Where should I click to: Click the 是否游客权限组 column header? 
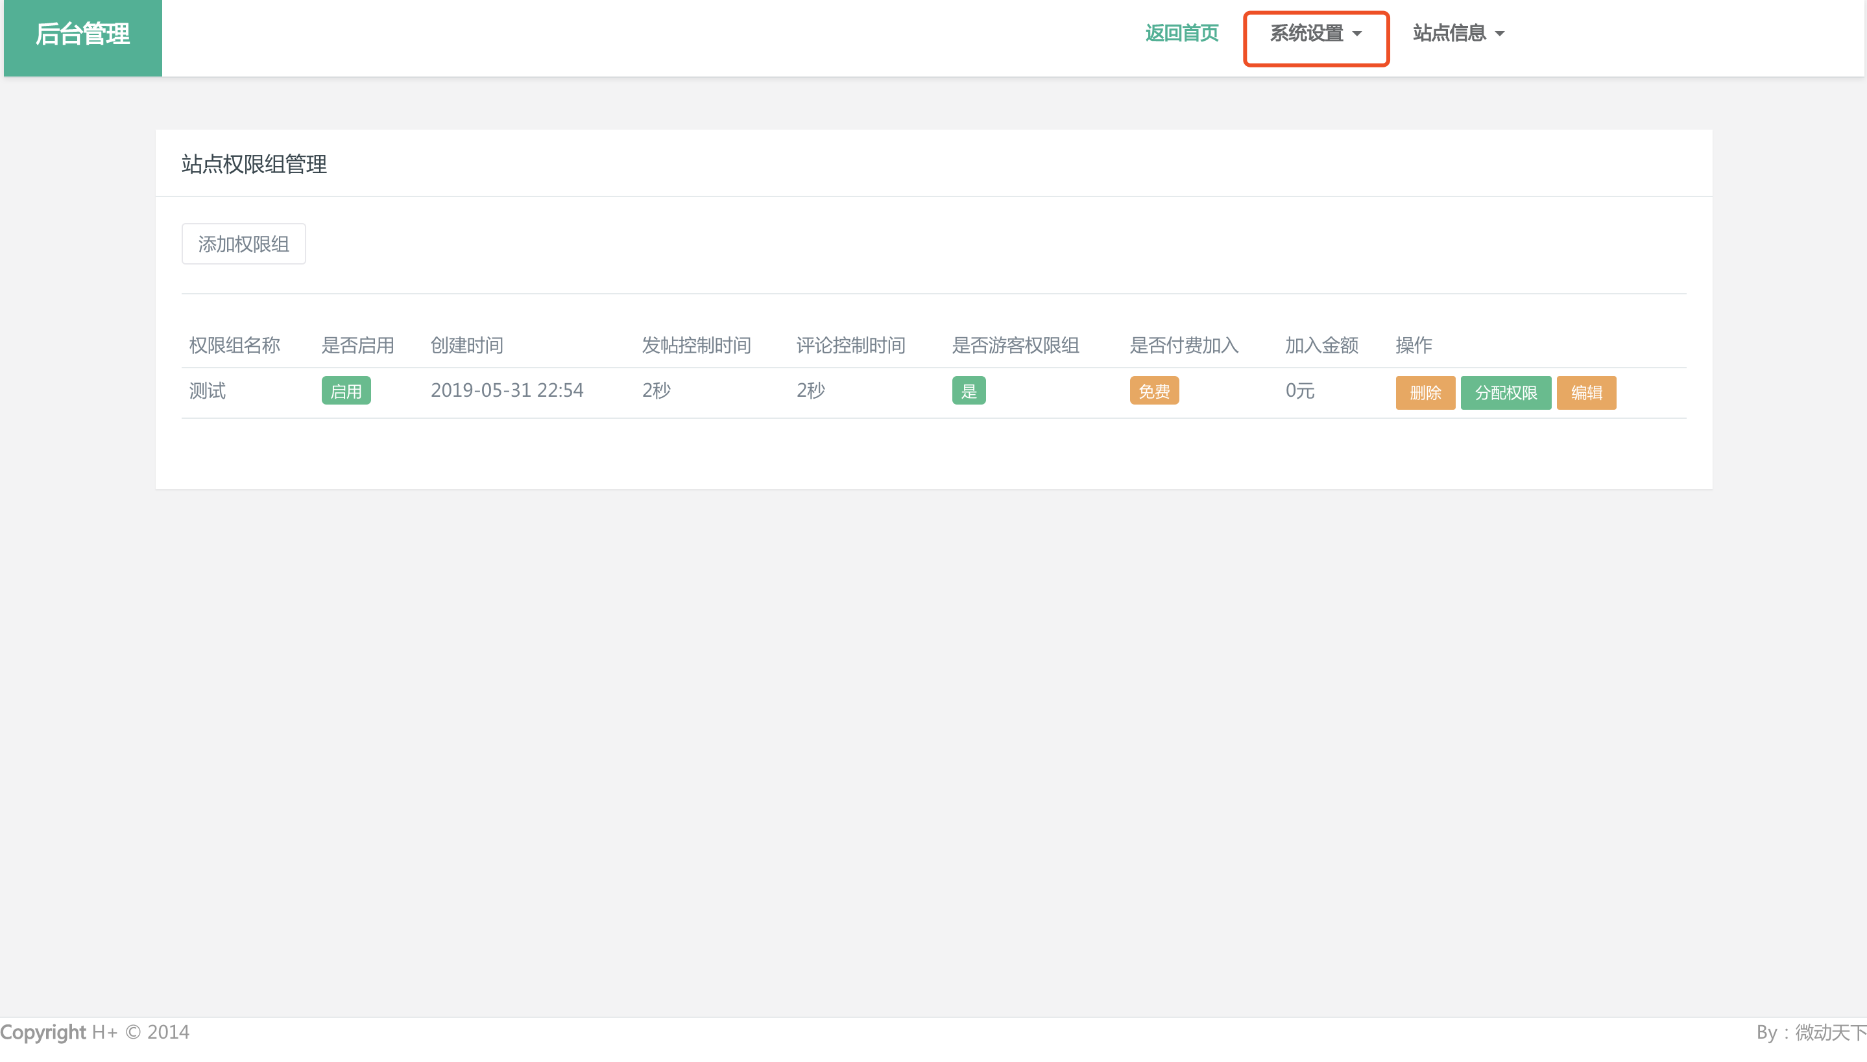(x=1015, y=345)
